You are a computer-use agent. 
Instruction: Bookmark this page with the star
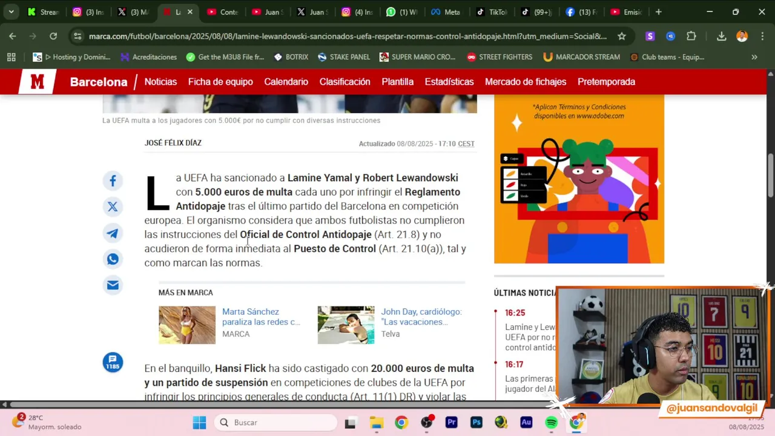pos(622,36)
